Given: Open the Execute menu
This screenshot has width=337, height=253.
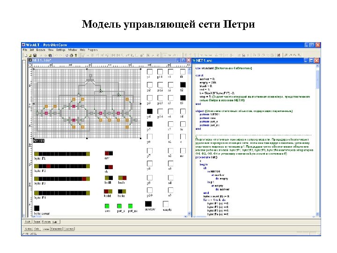Looking at the screenshot, I should (x=41, y=50).
